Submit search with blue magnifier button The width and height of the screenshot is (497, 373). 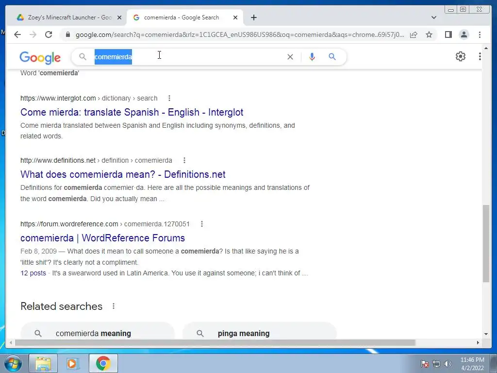pos(332,57)
